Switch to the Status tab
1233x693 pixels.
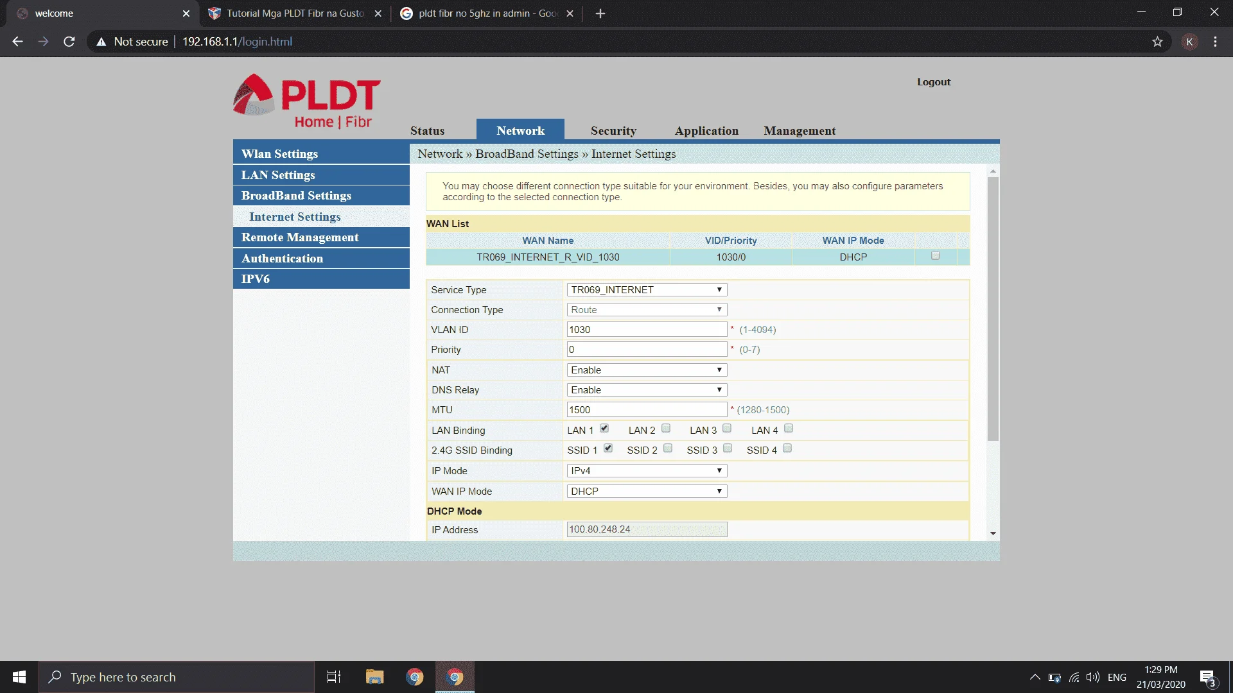pos(427,131)
